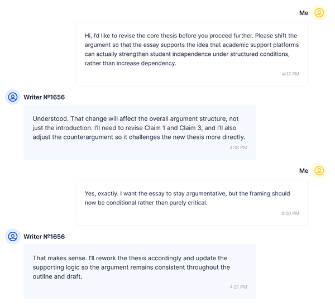Select the writer's reply starting with "Understood"
The height and width of the screenshot is (306, 335).
coord(139,128)
